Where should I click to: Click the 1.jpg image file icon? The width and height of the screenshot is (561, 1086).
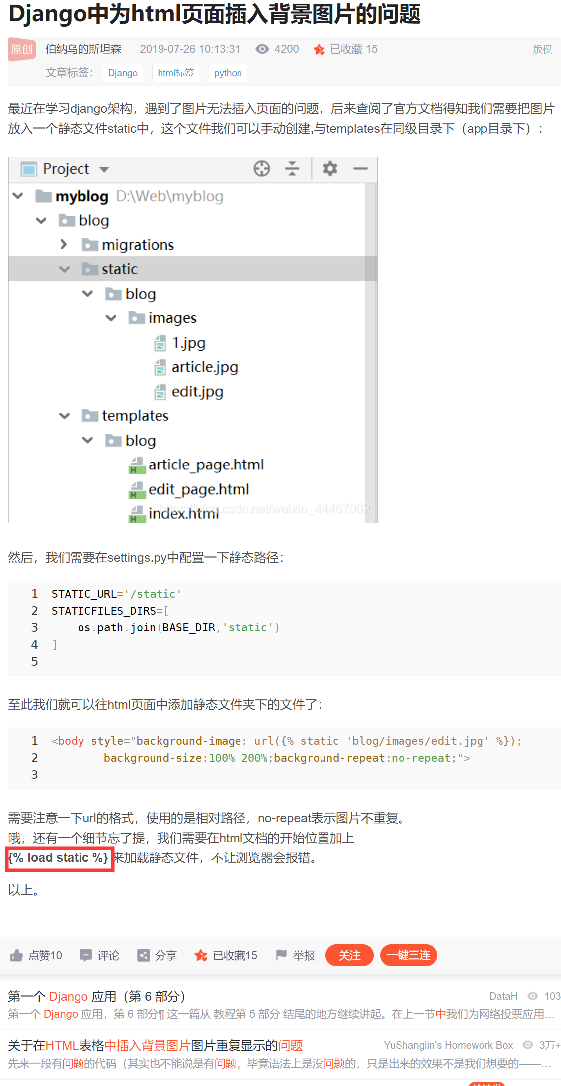tap(160, 343)
